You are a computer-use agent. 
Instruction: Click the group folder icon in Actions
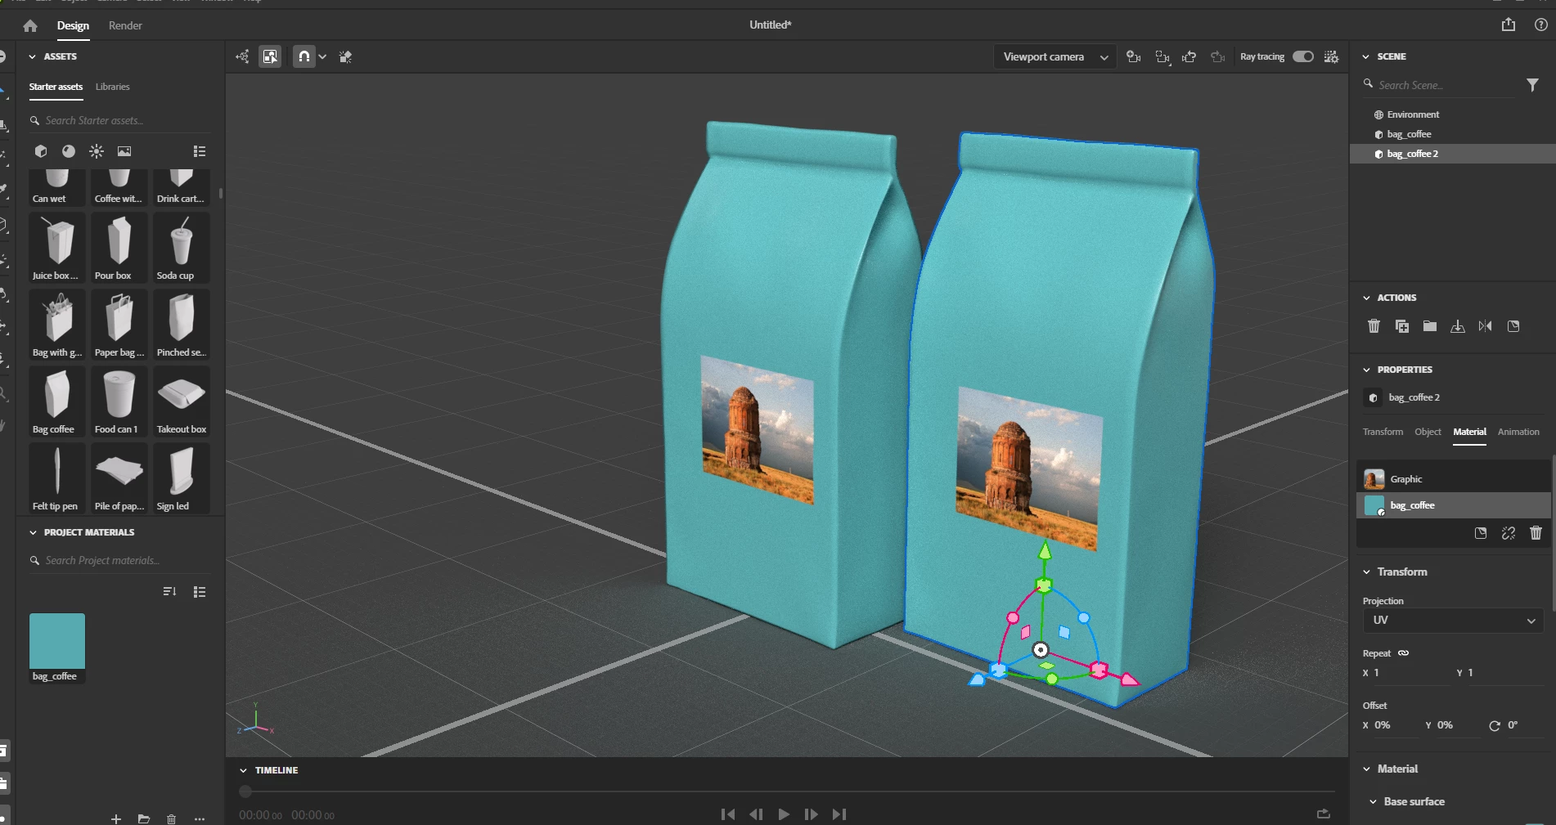(x=1430, y=326)
